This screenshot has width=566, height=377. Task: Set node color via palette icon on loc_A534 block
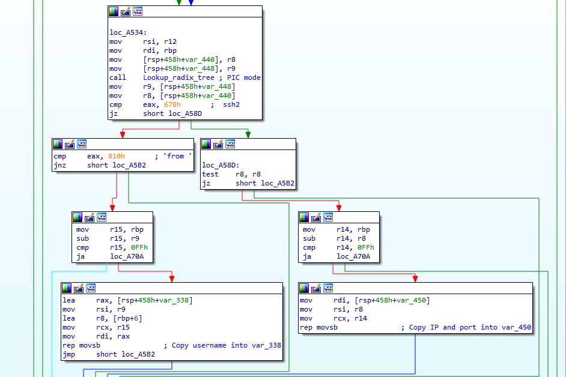[x=112, y=11]
